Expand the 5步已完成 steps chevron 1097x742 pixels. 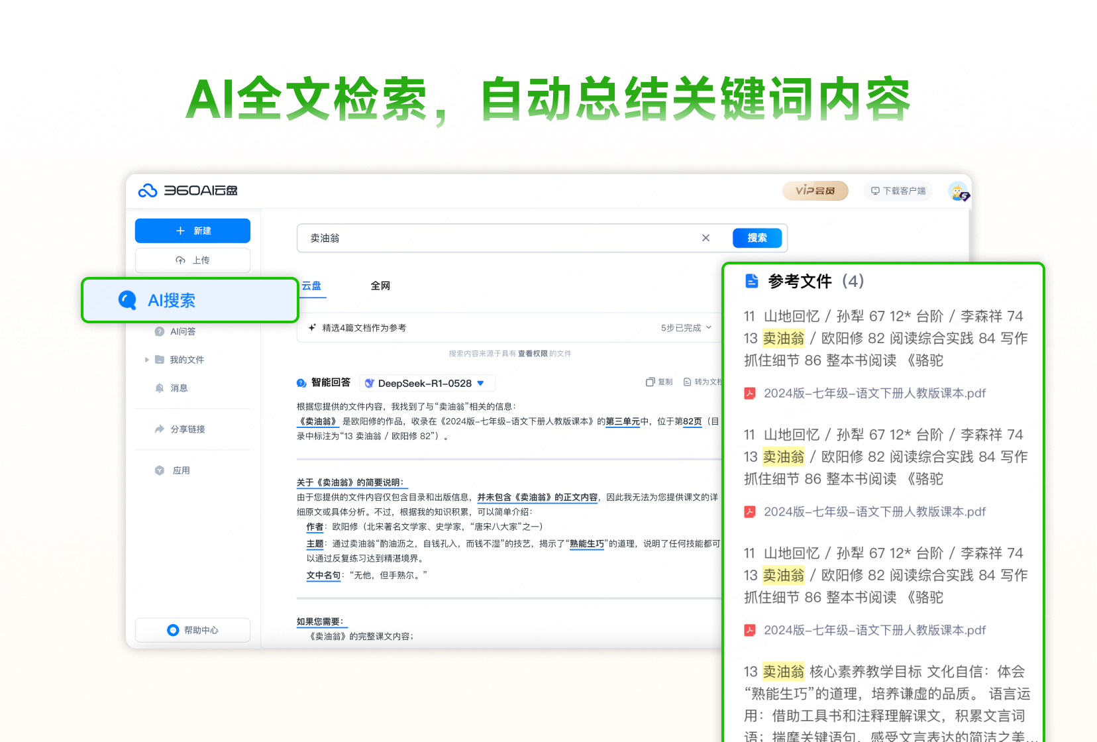709,328
